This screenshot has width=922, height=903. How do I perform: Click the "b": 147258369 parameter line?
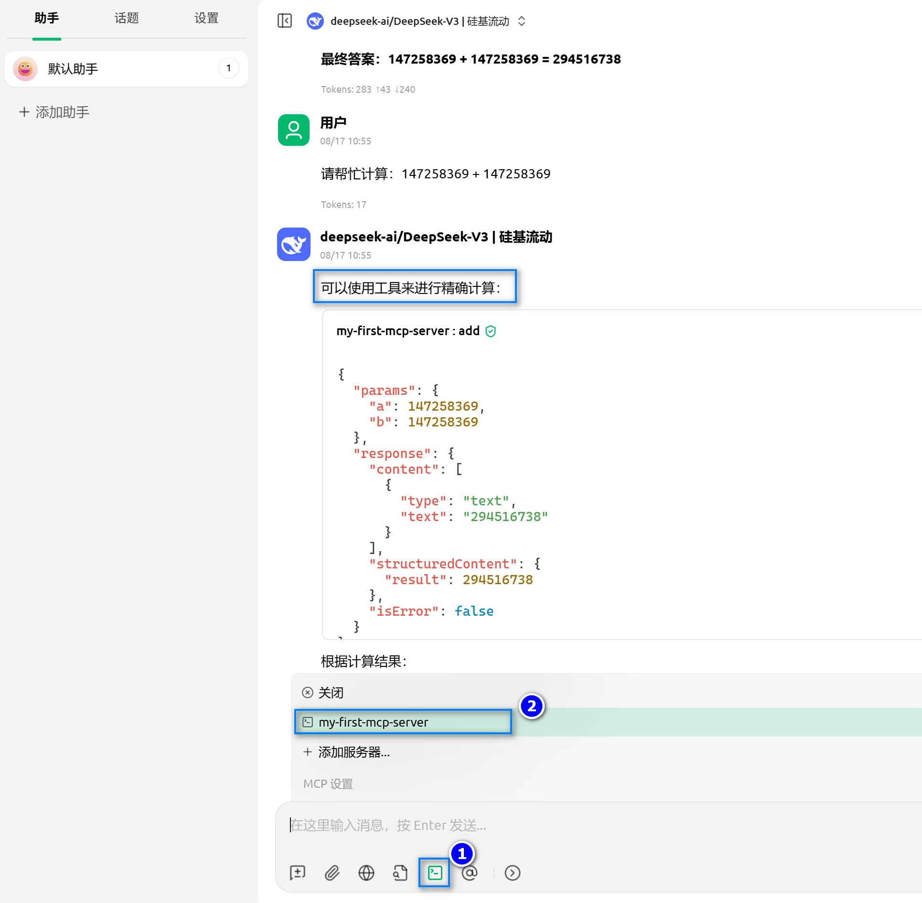pyautogui.click(x=423, y=422)
